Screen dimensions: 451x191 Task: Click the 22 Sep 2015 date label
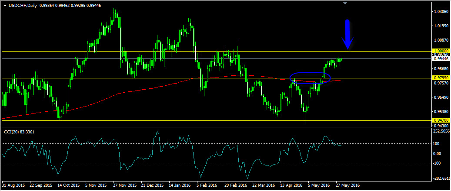point(40,185)
